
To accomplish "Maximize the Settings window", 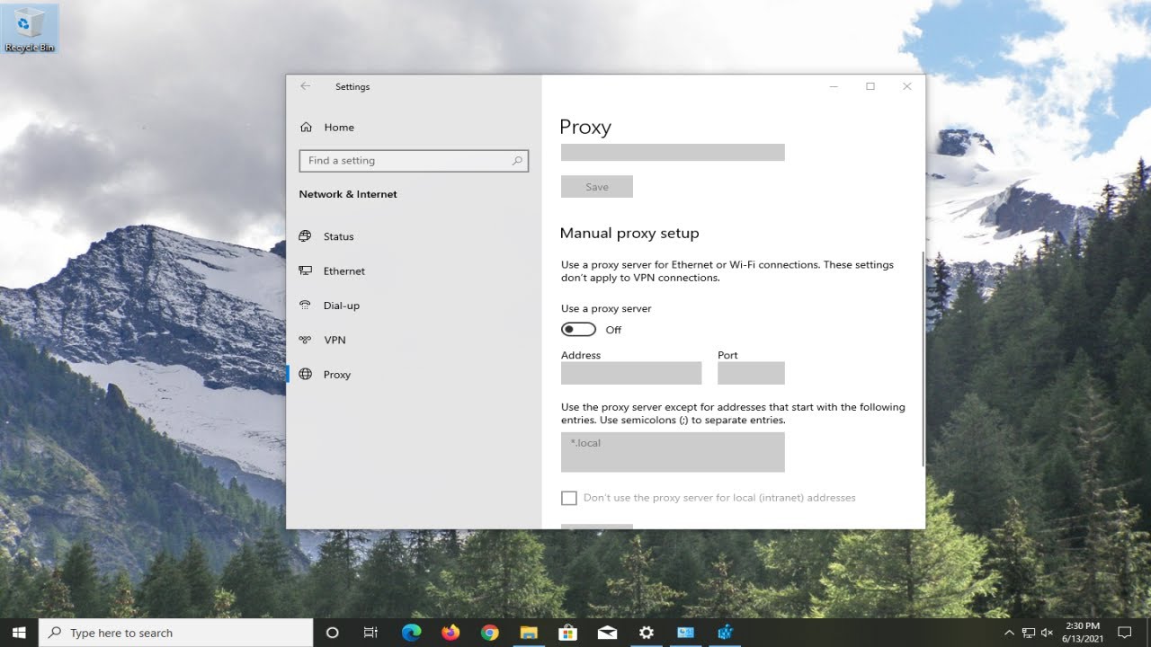I will pos(870,86).
